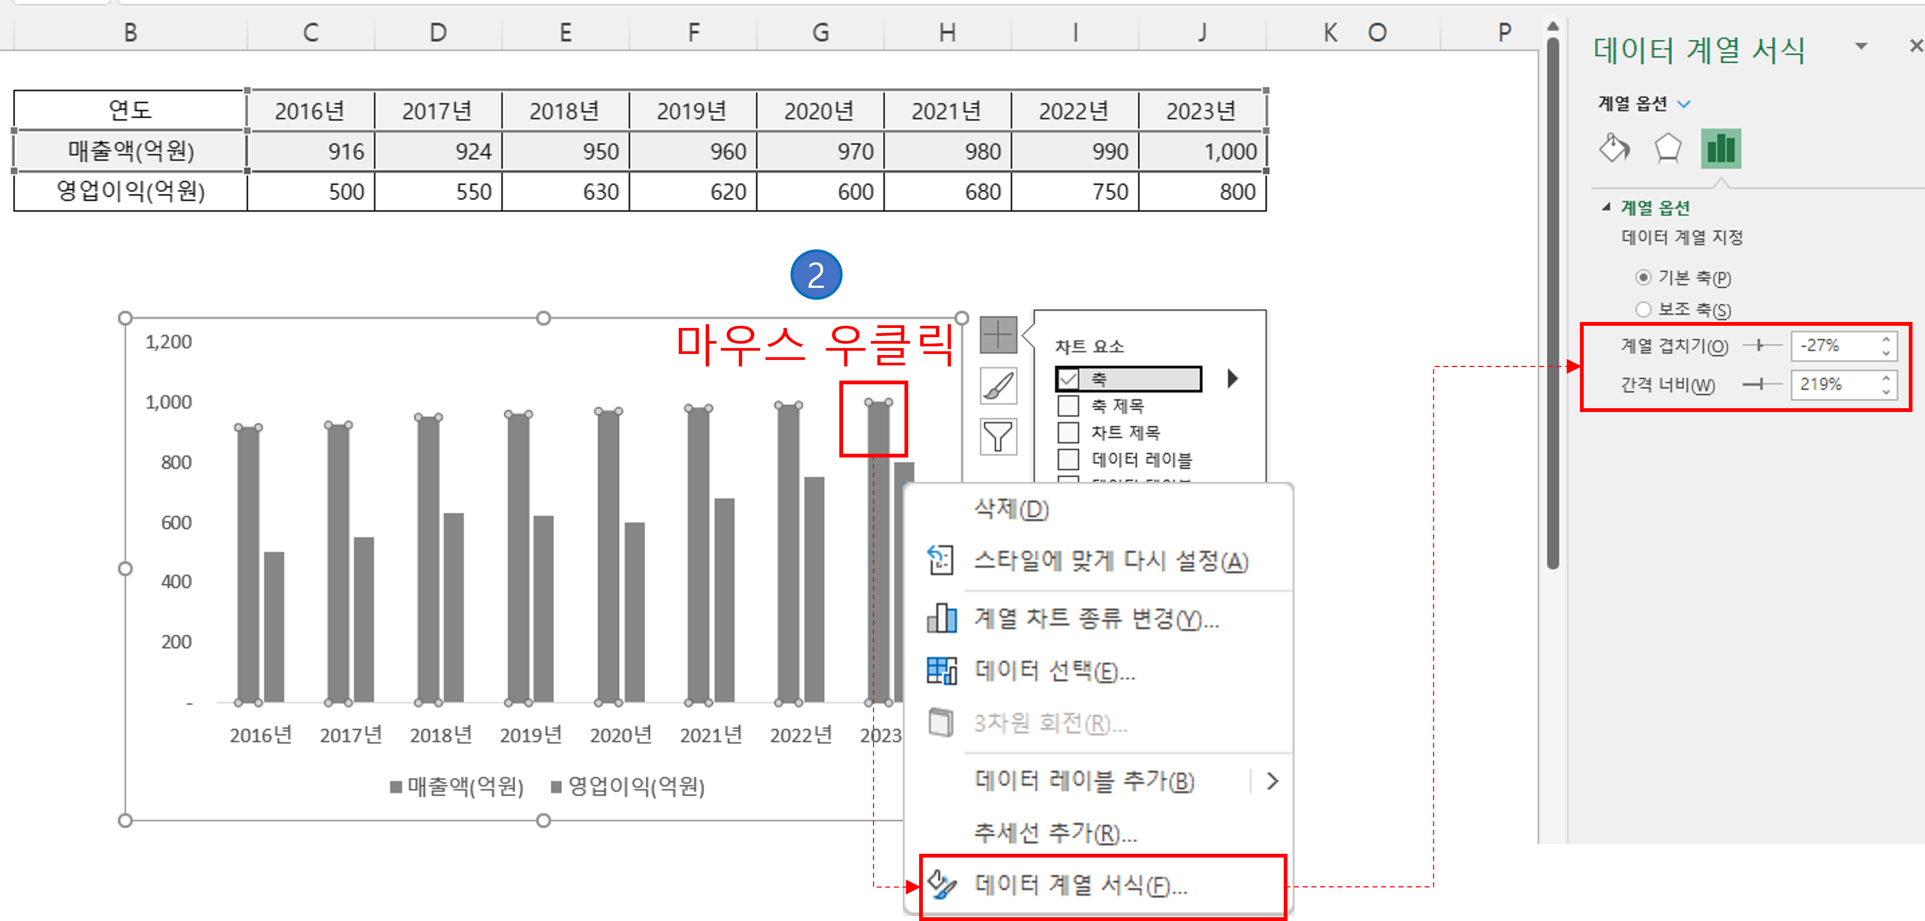The width and height of the screenshot is (1925, 921).
Task: Click the Chart Elements plus button
Action: 998,334
